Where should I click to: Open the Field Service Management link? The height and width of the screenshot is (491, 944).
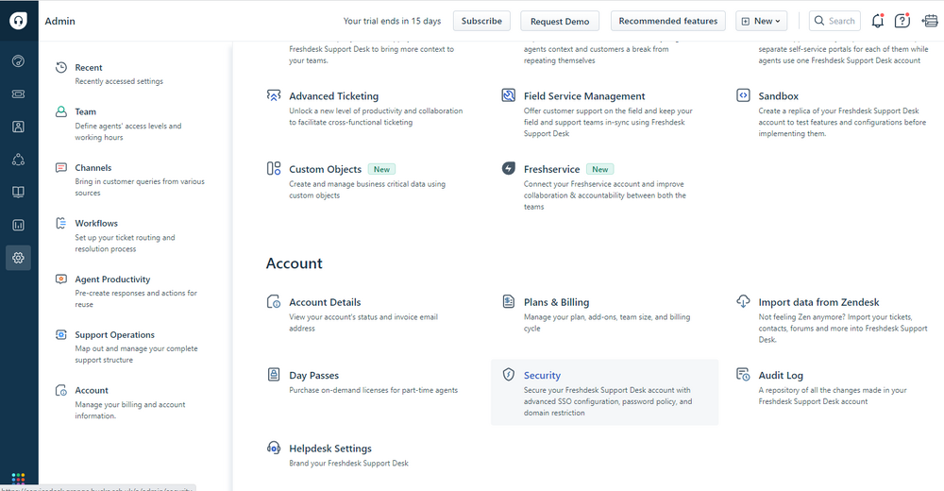584,96
